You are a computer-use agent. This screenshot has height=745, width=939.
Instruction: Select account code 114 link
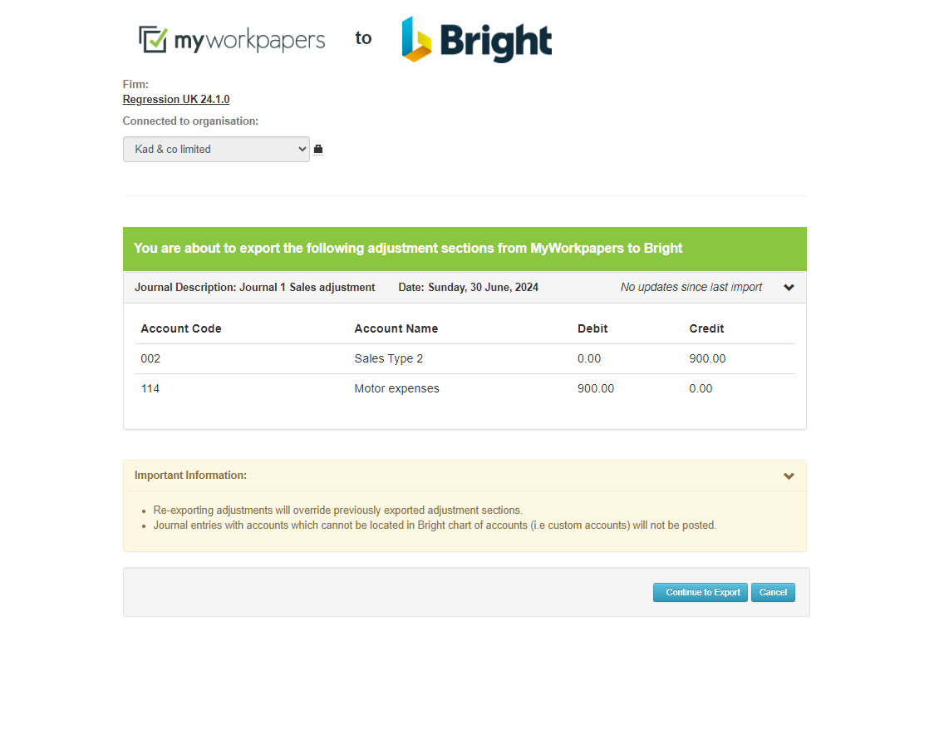click(150, 388)
